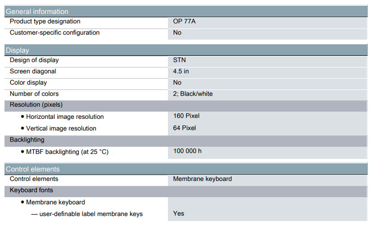Click the STN value cell
This screenshot has height=230, width=370.
tap(267, 62)
